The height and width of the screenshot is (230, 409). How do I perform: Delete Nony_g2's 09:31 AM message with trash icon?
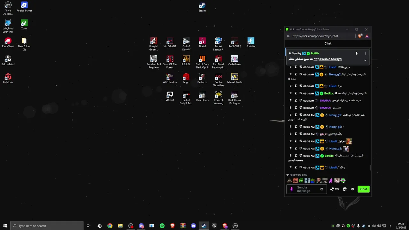[290, 74]
